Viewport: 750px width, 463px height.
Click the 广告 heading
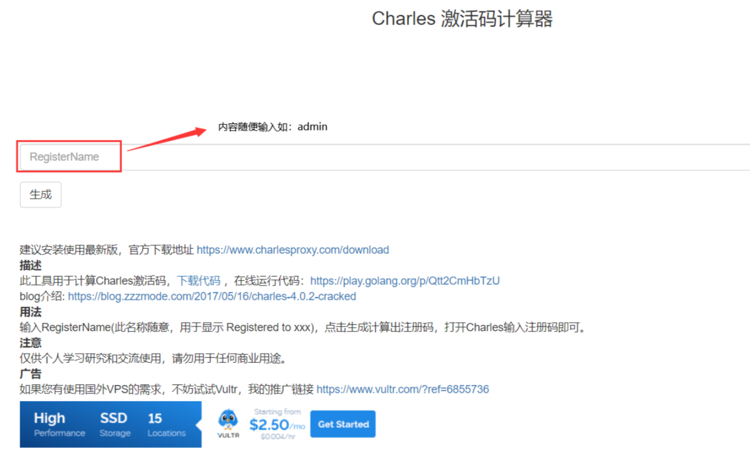point(31,374)
